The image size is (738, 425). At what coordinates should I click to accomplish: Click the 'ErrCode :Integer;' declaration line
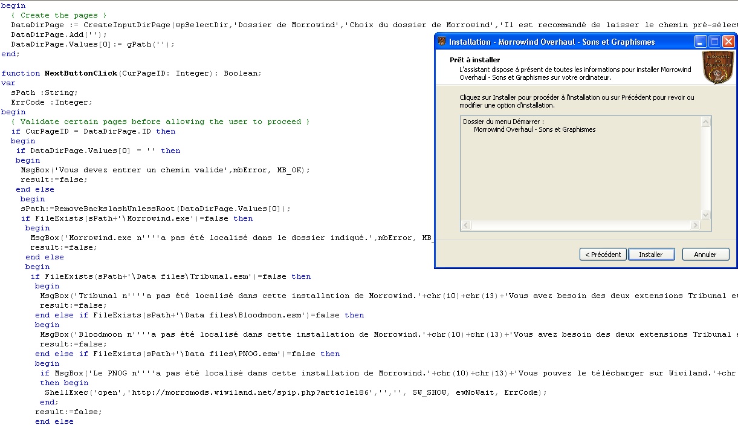pos(51,102)
